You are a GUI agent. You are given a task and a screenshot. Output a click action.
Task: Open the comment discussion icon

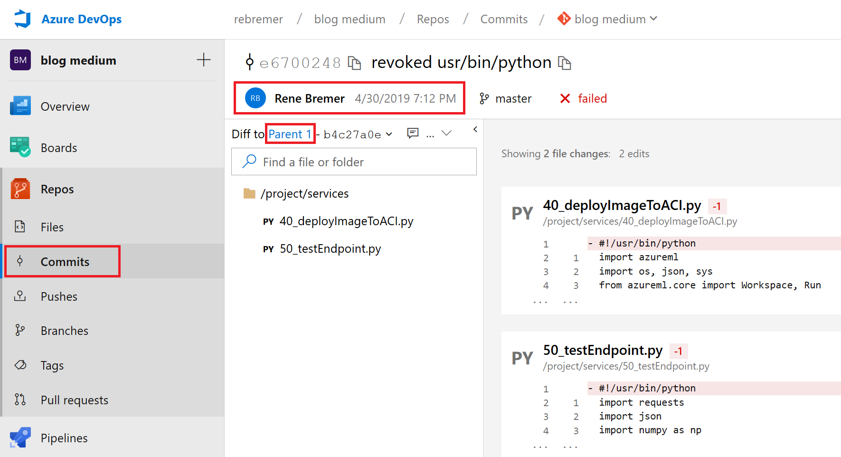point(413,133)
